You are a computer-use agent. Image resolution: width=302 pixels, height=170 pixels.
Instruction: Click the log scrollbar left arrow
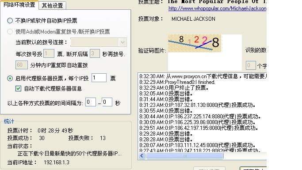coord(142,155)
